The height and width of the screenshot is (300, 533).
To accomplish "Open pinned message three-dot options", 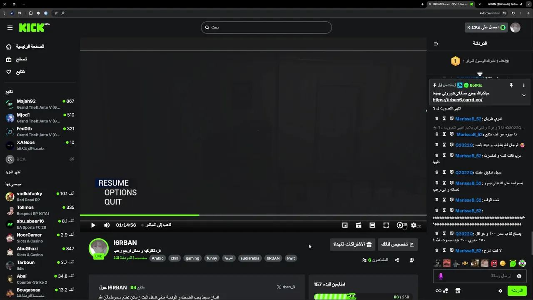I will 524,85.
